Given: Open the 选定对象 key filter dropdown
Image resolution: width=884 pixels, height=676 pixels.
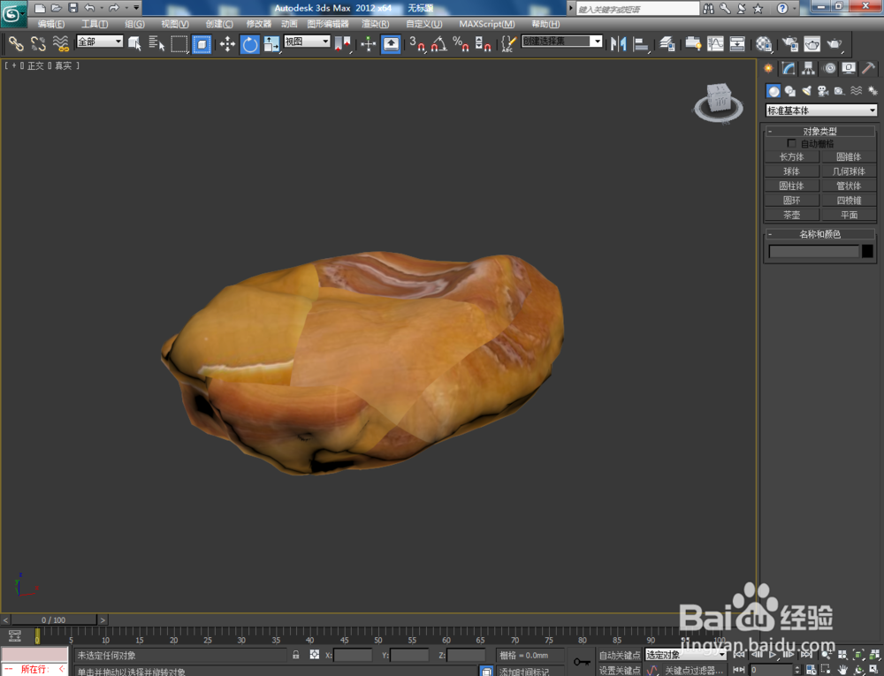Looking at the screenshot, I should [686, 655].
